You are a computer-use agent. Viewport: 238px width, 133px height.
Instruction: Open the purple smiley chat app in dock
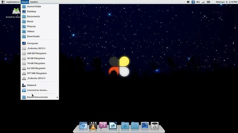[x=103, y=126]
